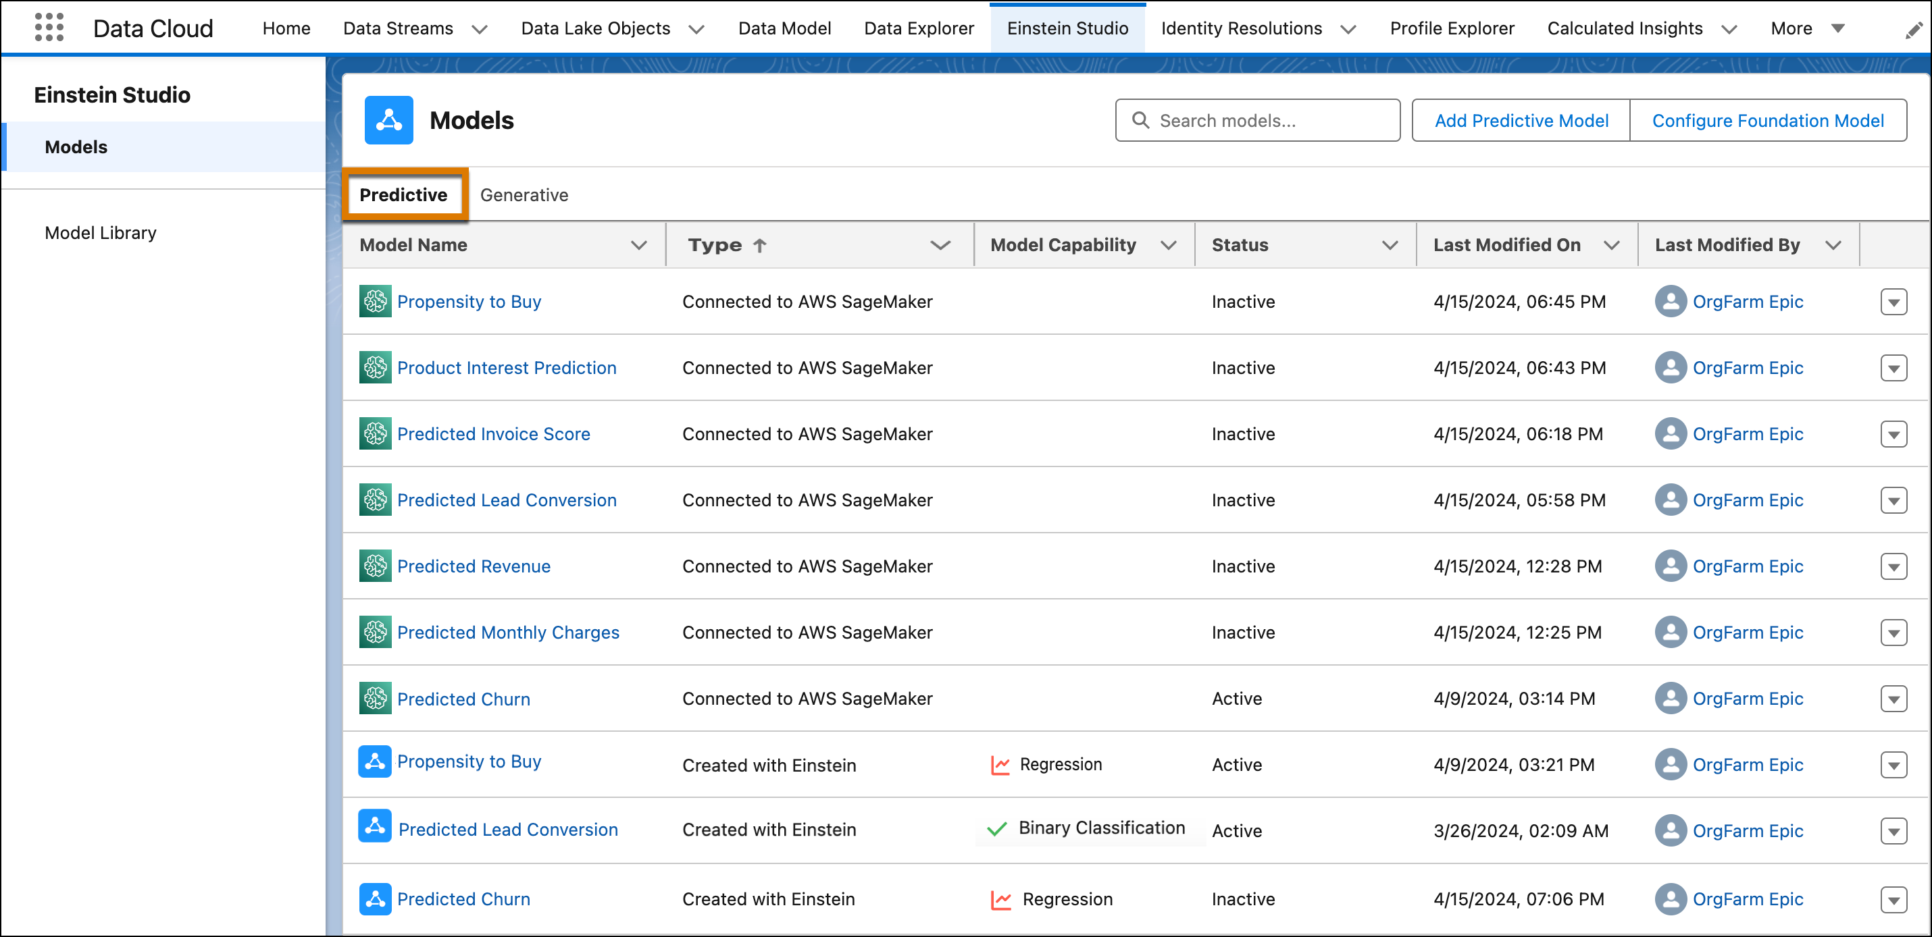Open the Data Model tab
1932x937 pixels.
pyautogui.click(x=784, y=28)
